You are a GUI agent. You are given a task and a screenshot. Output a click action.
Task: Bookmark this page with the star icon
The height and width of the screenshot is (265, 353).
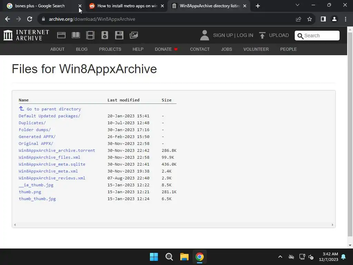(x=310, y=19)
